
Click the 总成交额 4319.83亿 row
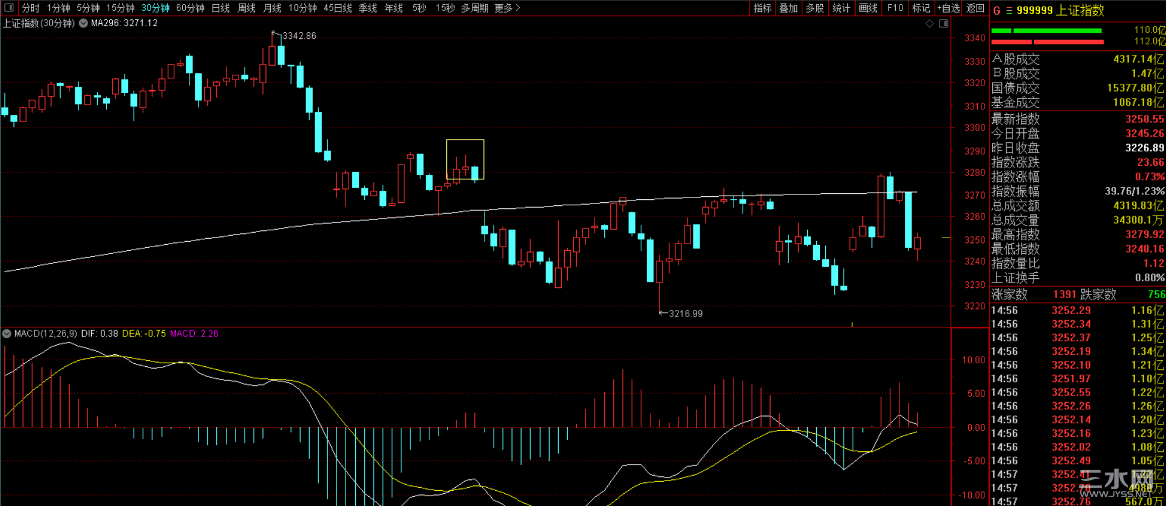pyautogui.click(x=1078, y=206)
